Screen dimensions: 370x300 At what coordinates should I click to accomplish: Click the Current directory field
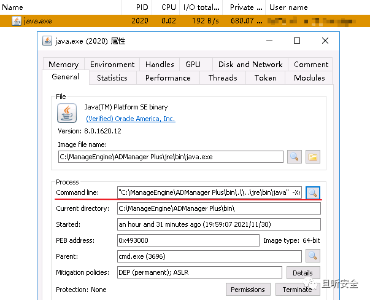pyautogui.click(x=218, y=208)
